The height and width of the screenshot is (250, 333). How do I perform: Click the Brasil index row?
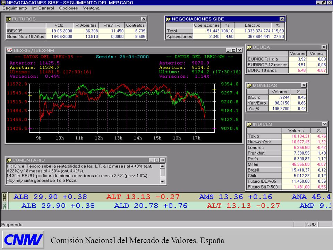[287, 170]
